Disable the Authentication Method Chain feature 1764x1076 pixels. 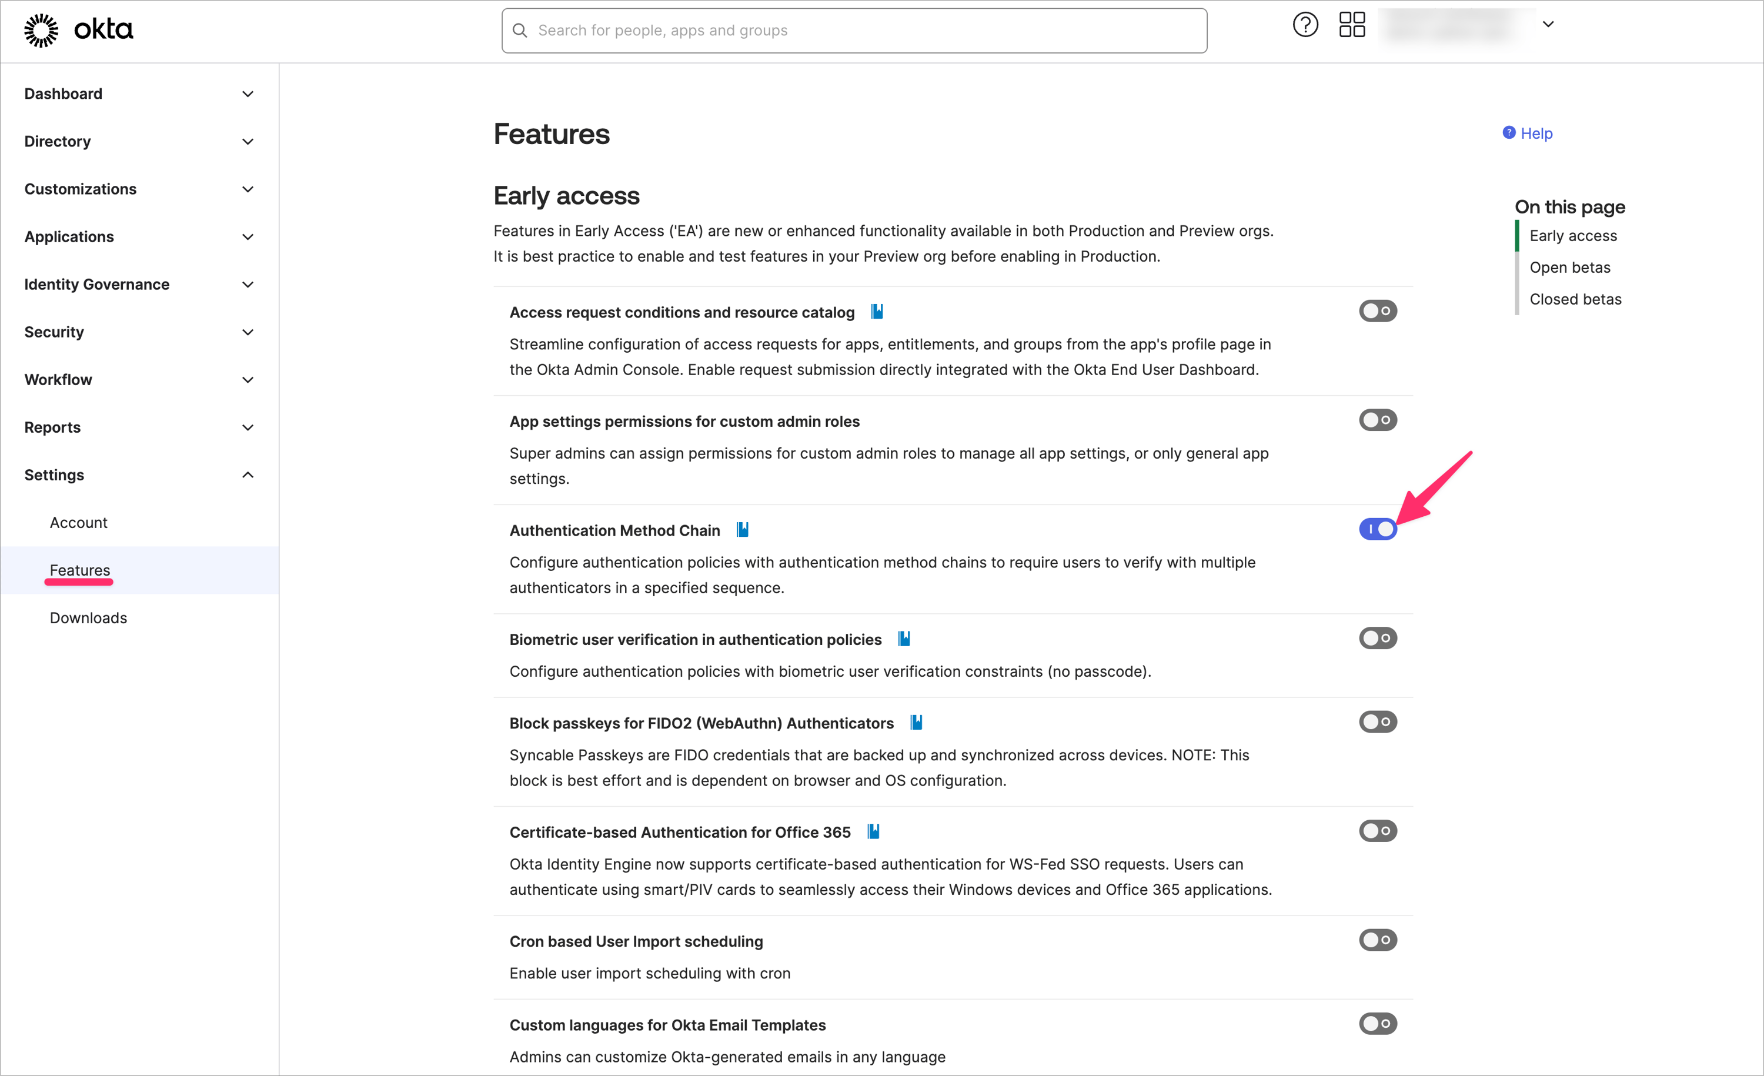pyautogui.click(x=1378, y=529)
